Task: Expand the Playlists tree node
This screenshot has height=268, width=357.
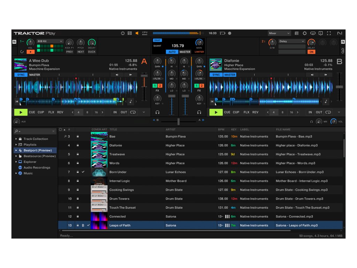Action: point(16,144)
